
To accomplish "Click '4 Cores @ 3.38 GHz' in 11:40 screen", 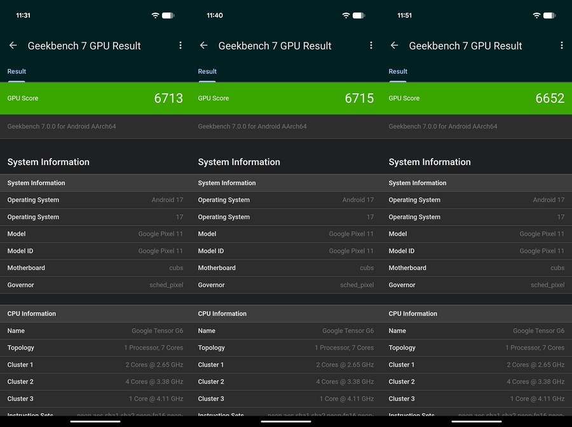I will [345, 382].
